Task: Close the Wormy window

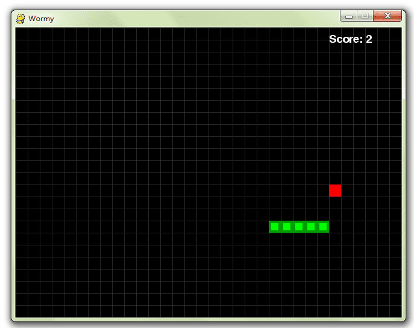Action: tap(387, 16)
